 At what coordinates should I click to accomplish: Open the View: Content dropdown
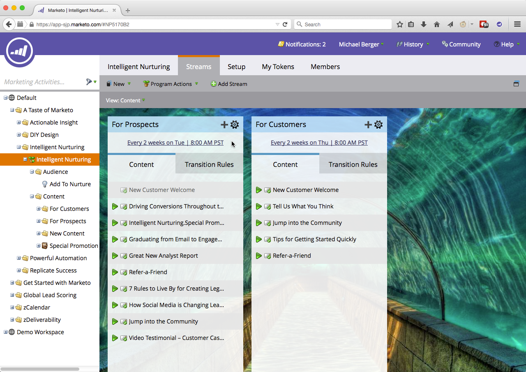(x=125, y=100)
